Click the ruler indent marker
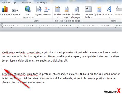122x94 pixels. [x=2, y=26]
